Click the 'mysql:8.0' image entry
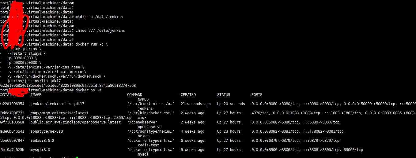The width and height of the screenshot is (416, 158). point(40,150)
